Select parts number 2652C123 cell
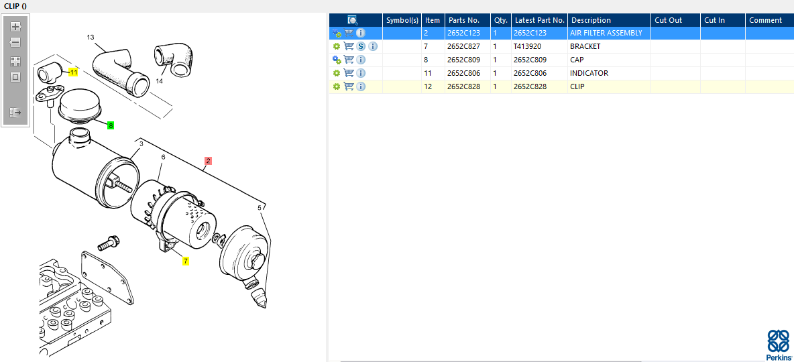Screen dimensions: 794x362 (467, 33)
